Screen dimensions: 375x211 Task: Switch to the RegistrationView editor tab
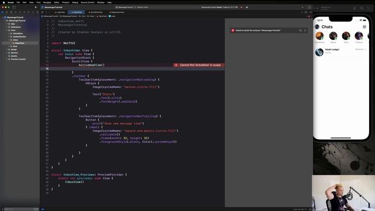tap(117, 12)
